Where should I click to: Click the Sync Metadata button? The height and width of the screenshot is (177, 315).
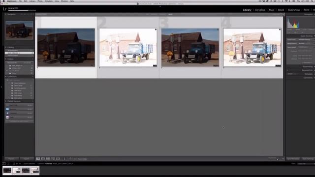click(293, 159)
